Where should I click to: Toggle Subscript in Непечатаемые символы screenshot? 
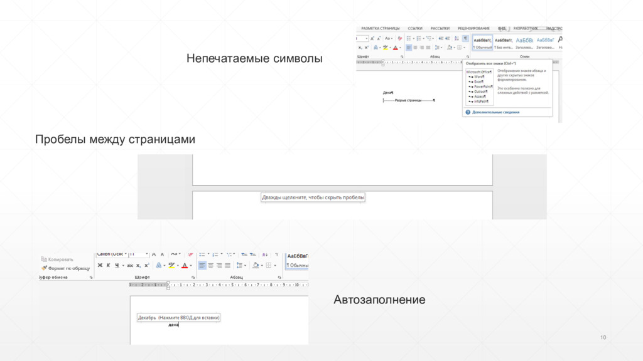360,48
